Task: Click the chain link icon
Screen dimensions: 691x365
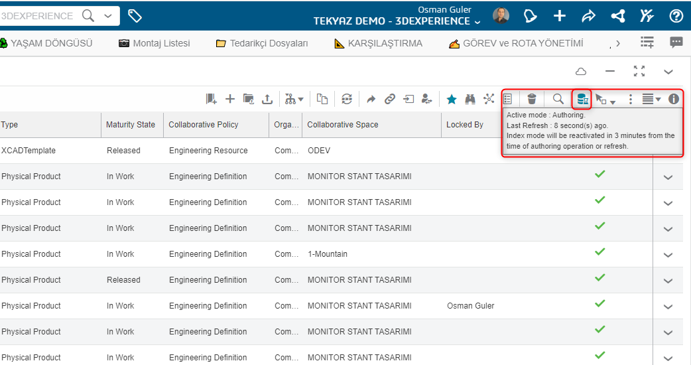Action: coord(389,99)
